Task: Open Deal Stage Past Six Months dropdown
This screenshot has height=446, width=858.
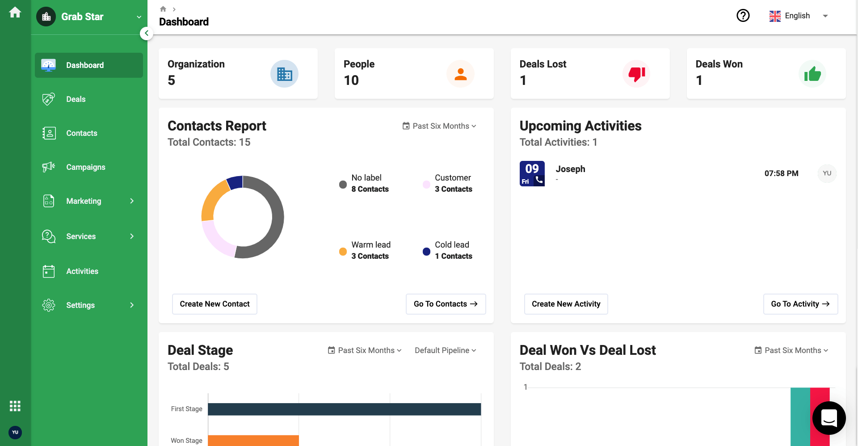Action: tap(365, 350)
